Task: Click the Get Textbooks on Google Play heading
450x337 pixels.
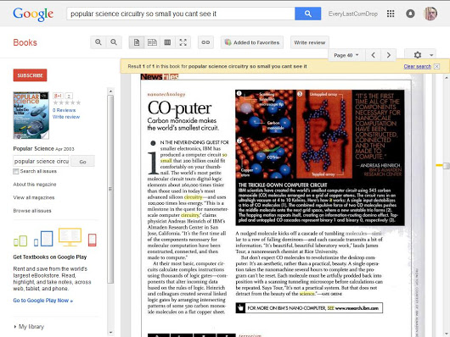Action: tap(50, 257)
